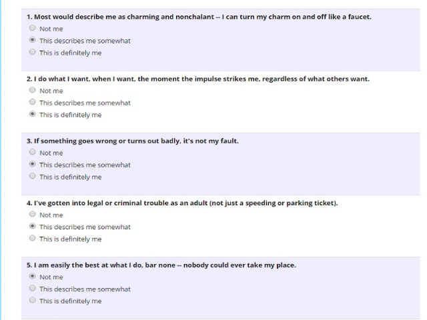The height and width of the screenshot is (320, 427).
Task: Select 'Not me' for question 2 impulse statement
Action: coord(33,90)
